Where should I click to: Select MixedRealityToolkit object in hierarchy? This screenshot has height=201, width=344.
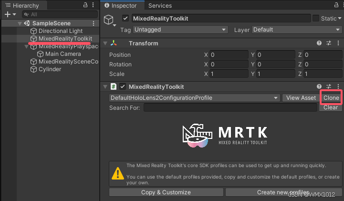pyautogui.click(x=65, y=39)
